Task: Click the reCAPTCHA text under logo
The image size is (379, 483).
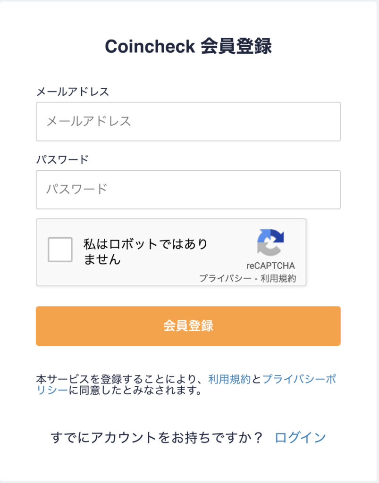Action: (x=270, y=266)
